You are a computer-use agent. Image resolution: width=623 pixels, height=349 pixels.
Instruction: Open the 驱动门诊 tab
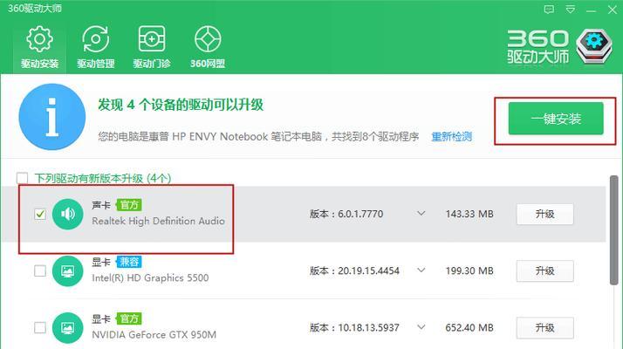pyautogui.click(x=151, y=47)
